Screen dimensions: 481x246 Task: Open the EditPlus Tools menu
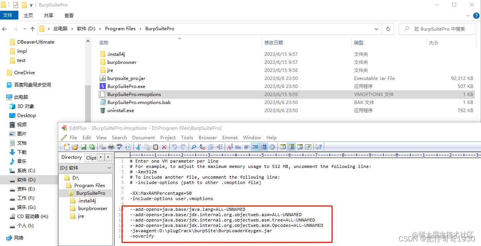[x=187, y=137]
